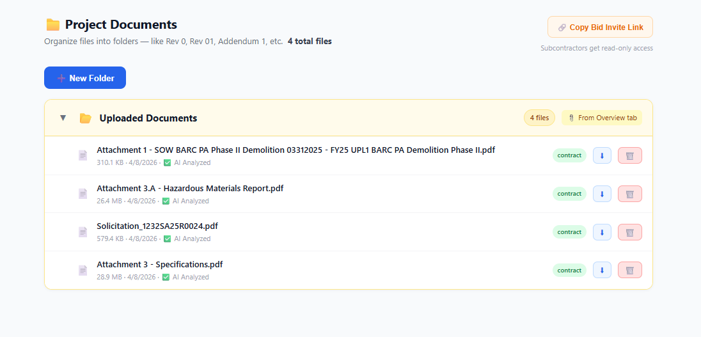
Task: Click the contract tag on Solicitation file
Action: click(569, 232)
